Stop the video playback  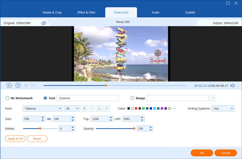(x=18, y=85)
